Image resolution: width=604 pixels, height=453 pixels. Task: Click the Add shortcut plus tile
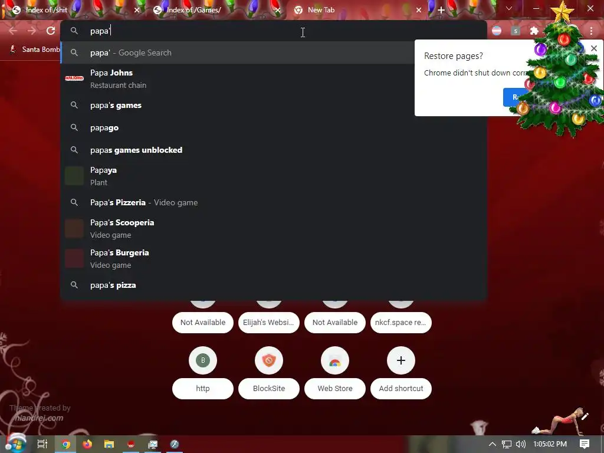[401, 360]
